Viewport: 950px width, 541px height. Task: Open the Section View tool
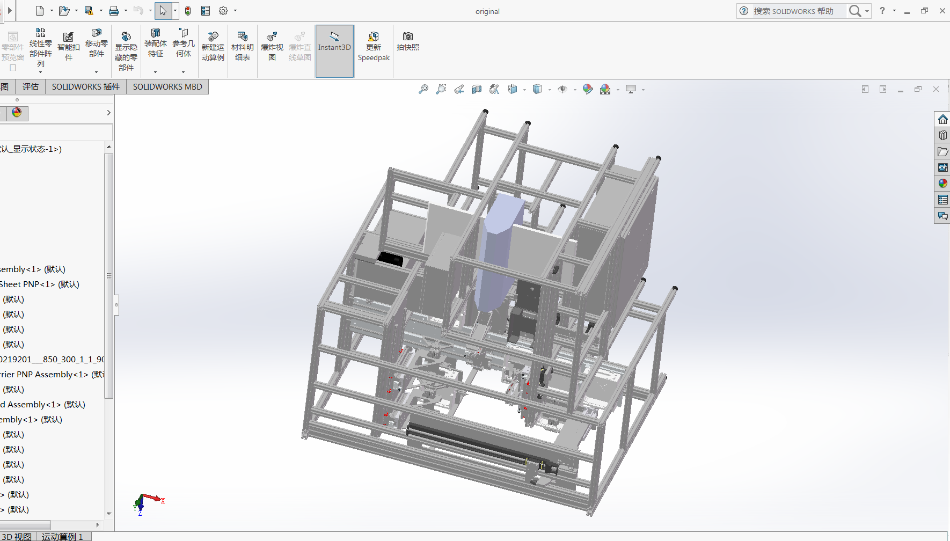coord(477,89)
